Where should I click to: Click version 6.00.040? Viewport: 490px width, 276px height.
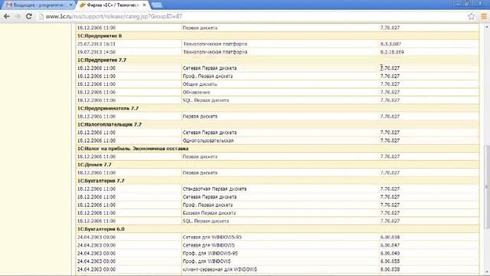tap(390, 253)
